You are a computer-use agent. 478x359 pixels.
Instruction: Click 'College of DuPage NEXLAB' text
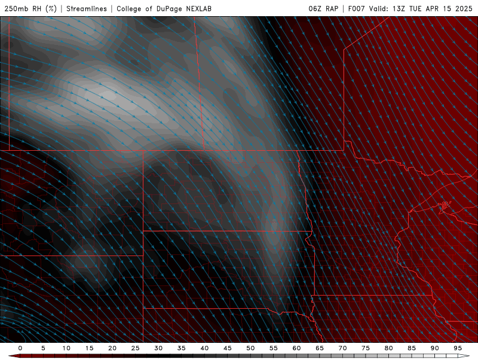pos(164,8)
